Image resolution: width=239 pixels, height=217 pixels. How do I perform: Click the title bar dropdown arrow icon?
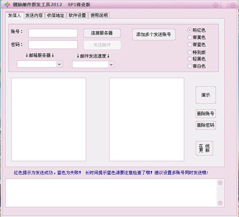tap(216, 5)
